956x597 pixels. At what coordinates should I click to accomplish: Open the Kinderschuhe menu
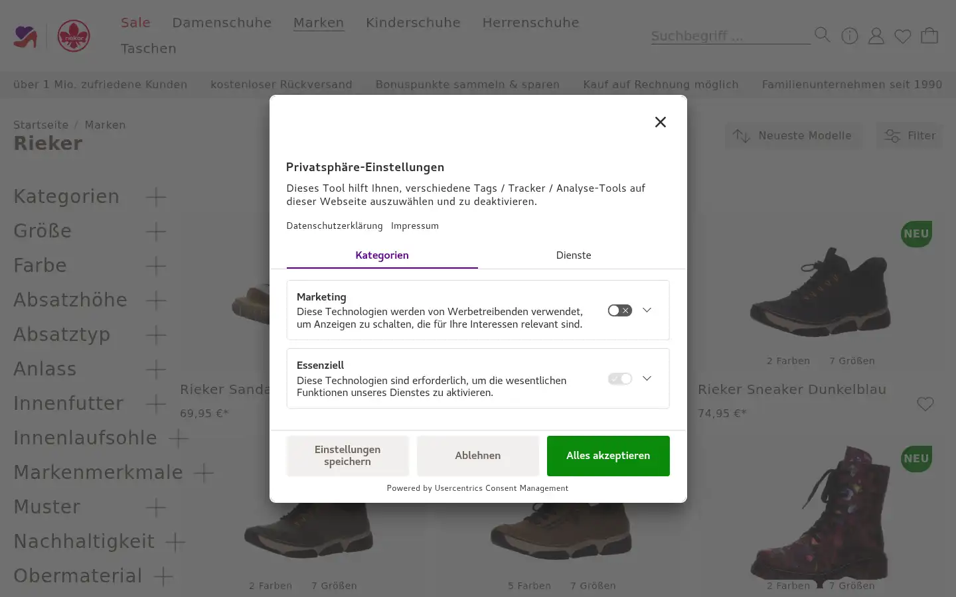[x=413, y=23]
